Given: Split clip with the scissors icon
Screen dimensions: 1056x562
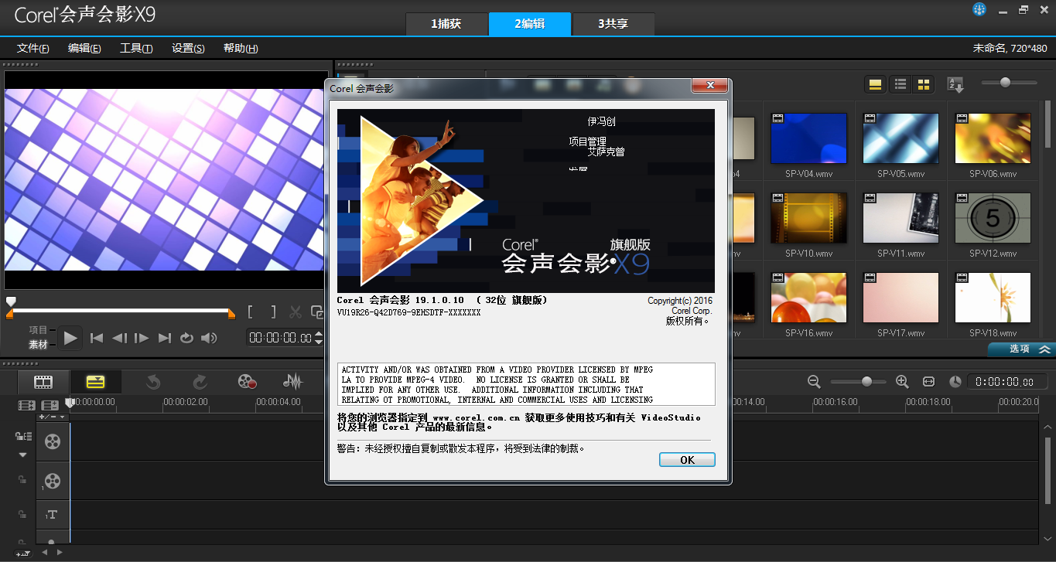Looking at the screenshot, I should pos(296,312).
